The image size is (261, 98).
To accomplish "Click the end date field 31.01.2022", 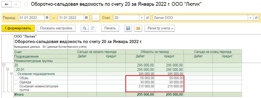I will 71,18.
